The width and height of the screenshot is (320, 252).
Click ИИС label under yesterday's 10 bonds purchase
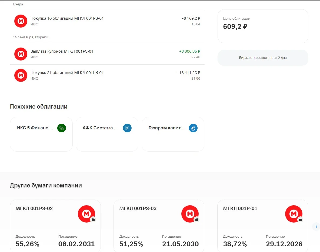coord(34,24)
